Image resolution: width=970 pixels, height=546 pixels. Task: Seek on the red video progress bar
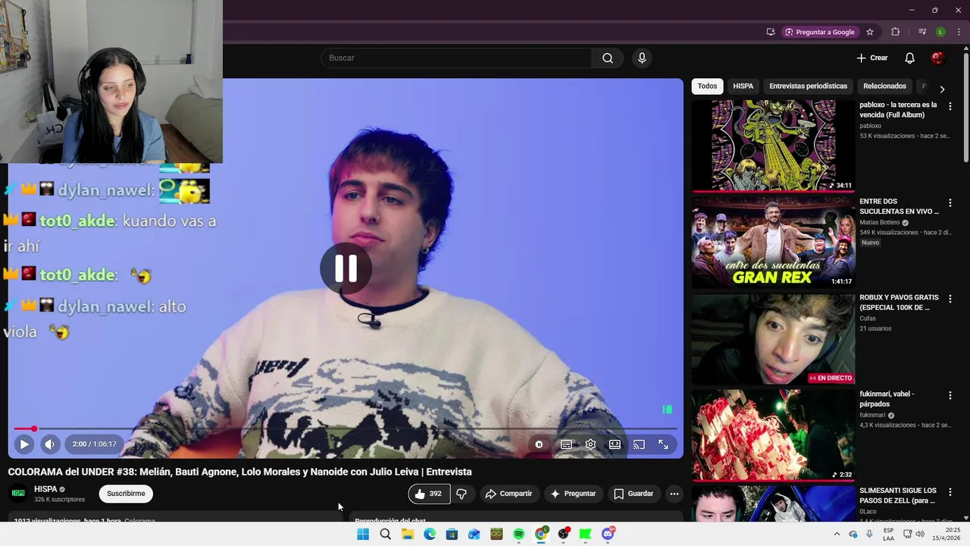click(345, 429)
